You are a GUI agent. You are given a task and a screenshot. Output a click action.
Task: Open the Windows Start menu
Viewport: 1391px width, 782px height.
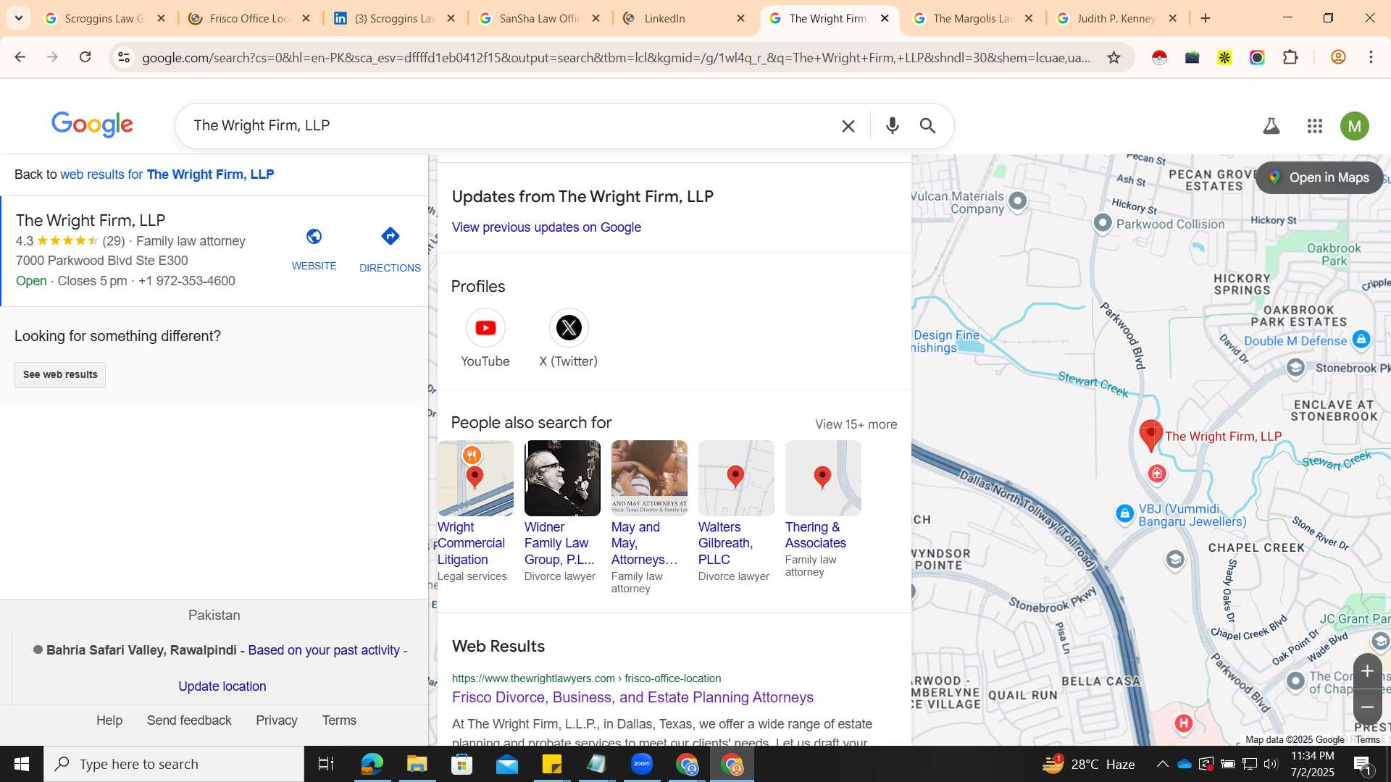pyautogui.click(x=22, y=764)
